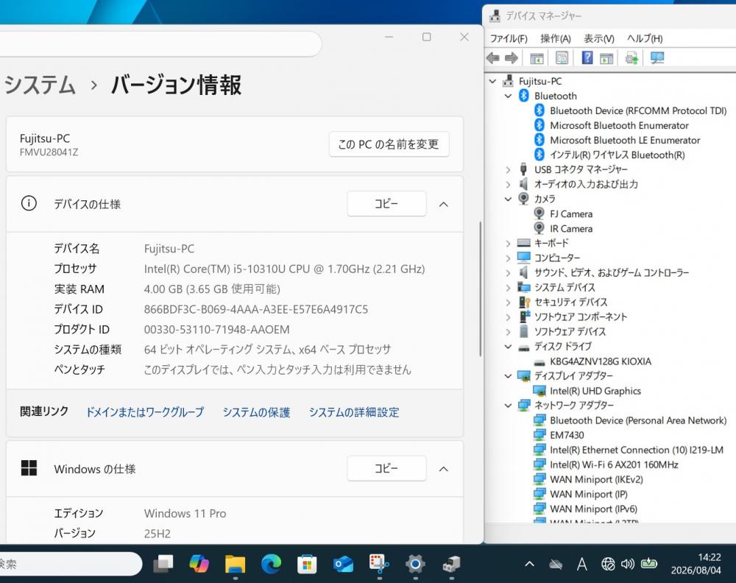This screenshot has height=583, width=736.
Task: Select WAN Miniport (IPv6) adapter
Action: [x=593, y=509]
